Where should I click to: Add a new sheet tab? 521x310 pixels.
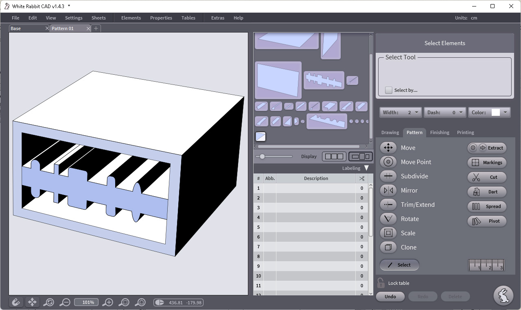pyautogui.click(x=96, y=28)
